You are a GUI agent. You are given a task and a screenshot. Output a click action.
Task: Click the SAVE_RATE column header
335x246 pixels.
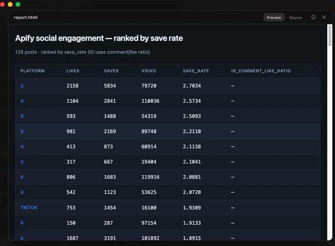(196, 71)
